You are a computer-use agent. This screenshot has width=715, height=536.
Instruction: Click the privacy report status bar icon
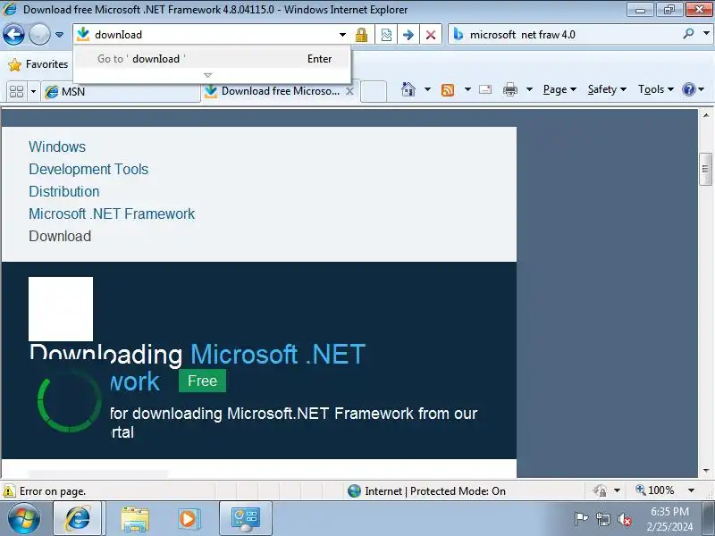pos(600,490)
